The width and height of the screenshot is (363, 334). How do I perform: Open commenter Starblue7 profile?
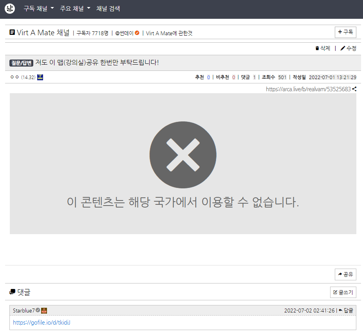[23, 311]
